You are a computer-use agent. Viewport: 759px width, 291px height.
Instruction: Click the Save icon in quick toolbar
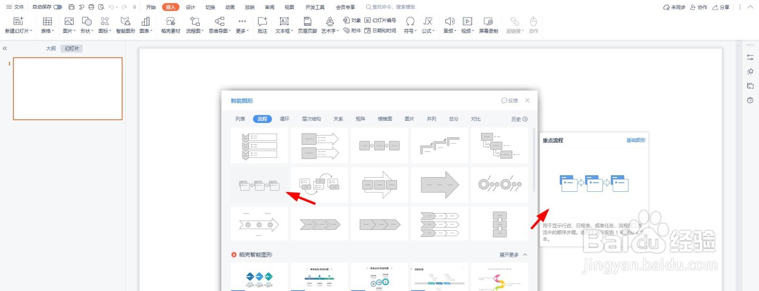(72, 7)
